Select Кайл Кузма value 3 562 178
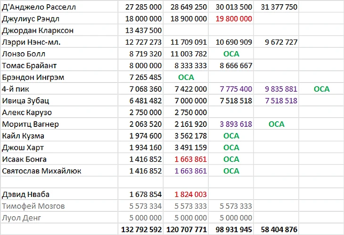 [186, 136]
